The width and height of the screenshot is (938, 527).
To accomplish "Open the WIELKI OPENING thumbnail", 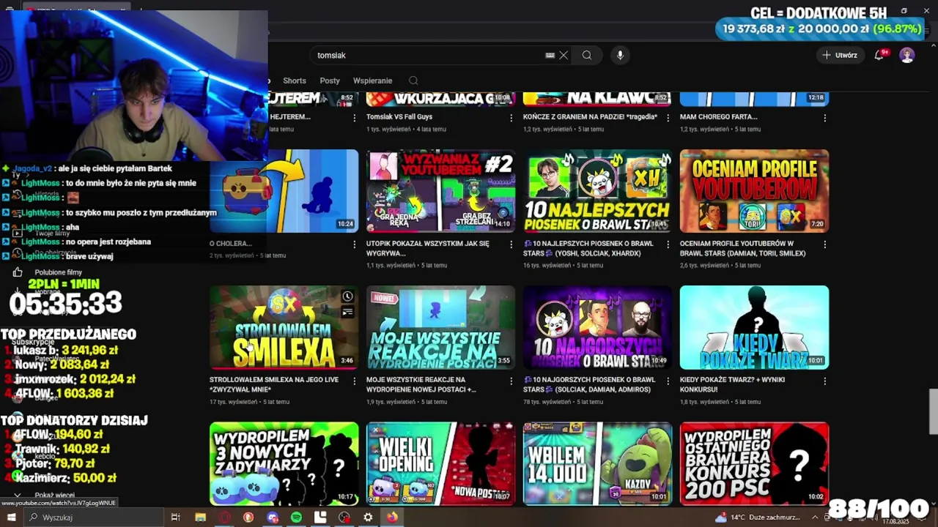I will click(x=440, y=463).
